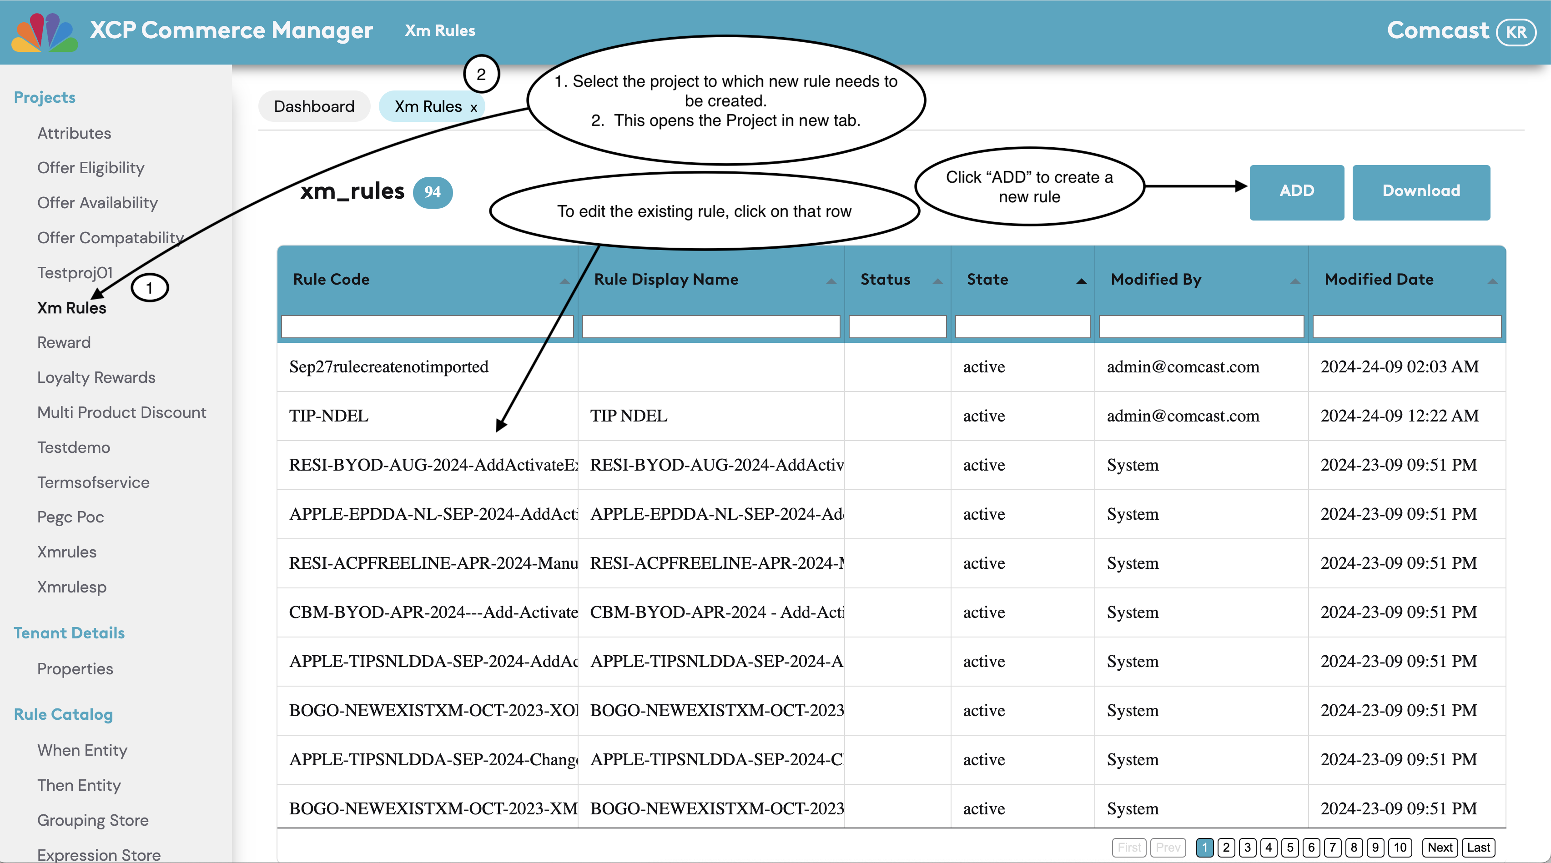Open Expression Store in Rule Catalog
Screen dimensions: 1551x863
click(99, 854)
